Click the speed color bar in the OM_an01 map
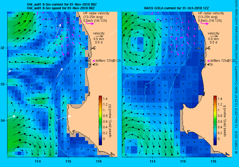This screenshot has width=239, height=167. click(100, 120)
